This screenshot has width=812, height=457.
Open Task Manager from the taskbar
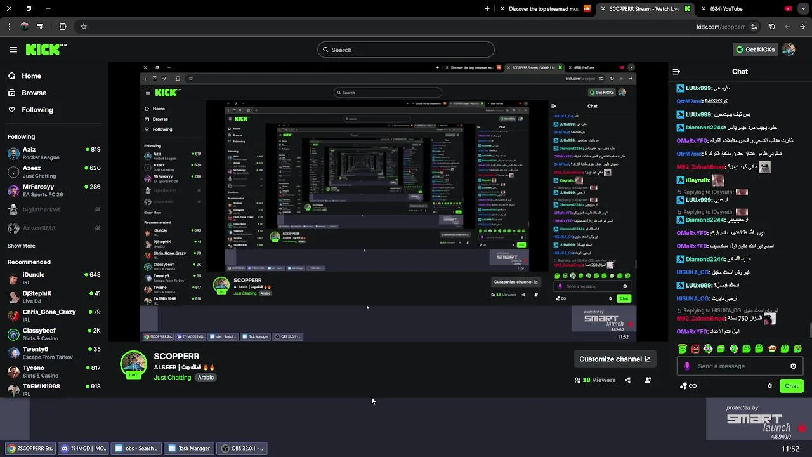click(190, 448)
